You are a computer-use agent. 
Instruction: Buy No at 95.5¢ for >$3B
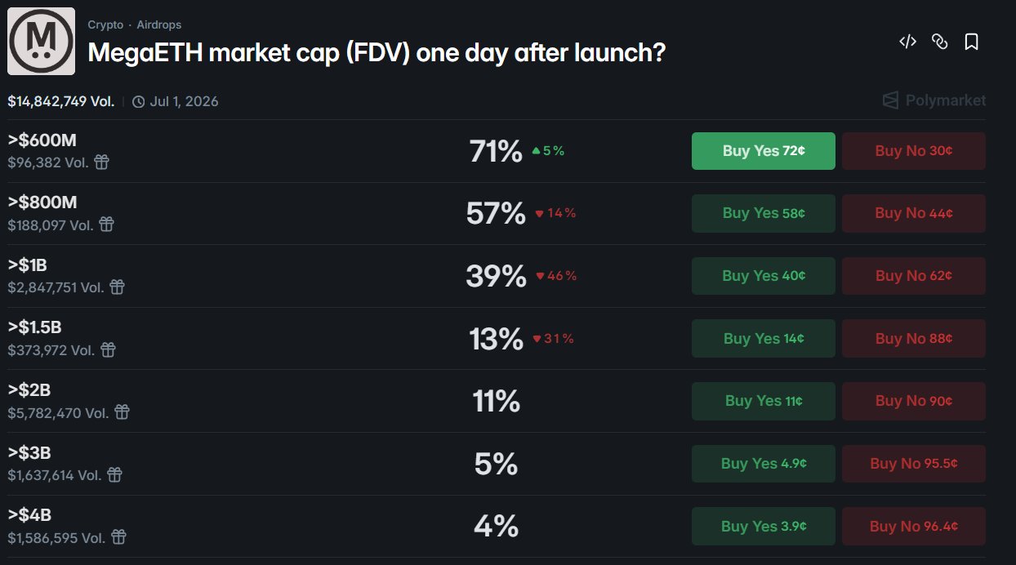pos(913,464)
